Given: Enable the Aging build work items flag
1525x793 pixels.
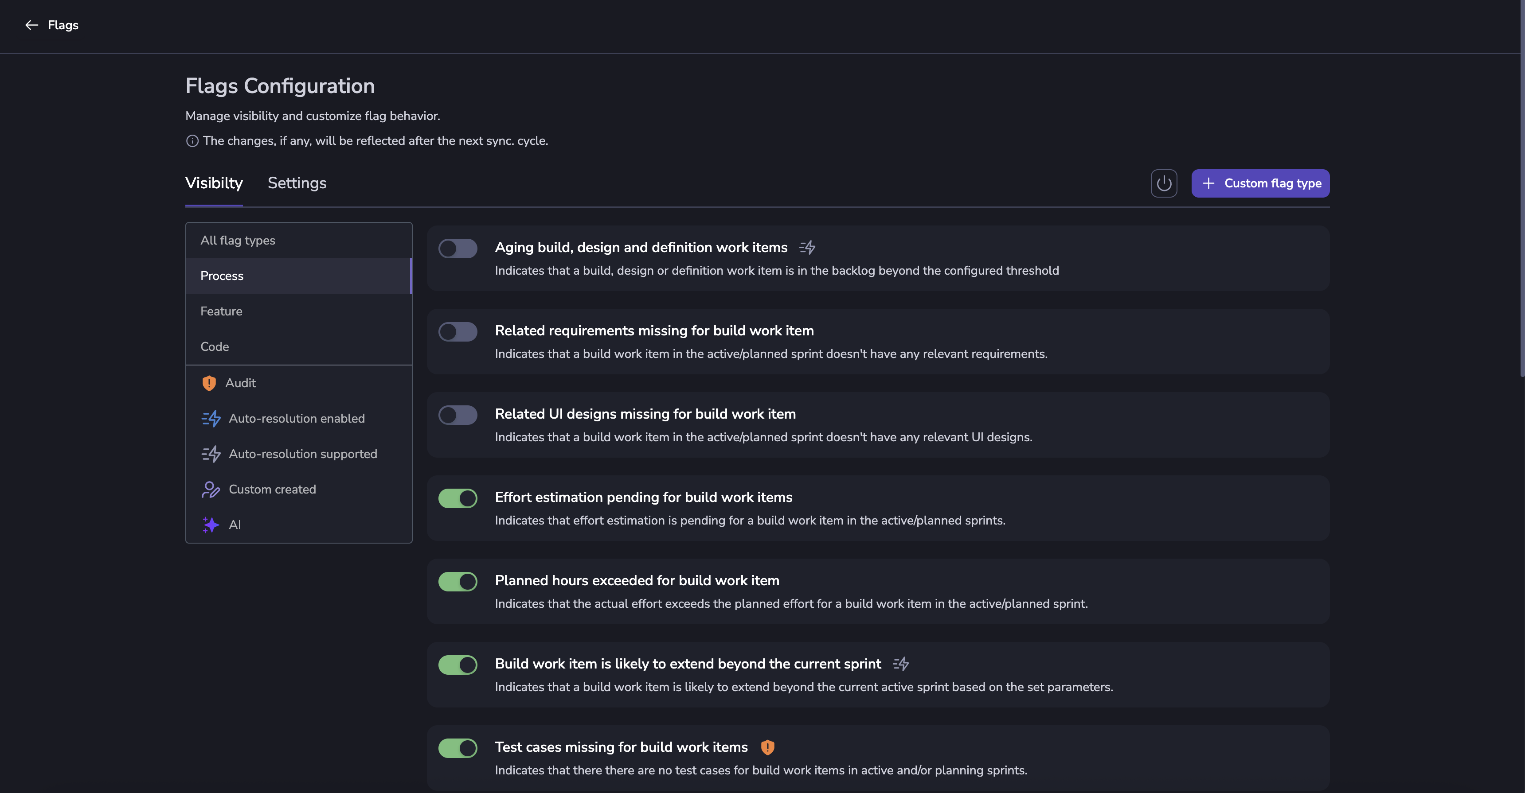Looking at the screenshot, I should point(457,249).
